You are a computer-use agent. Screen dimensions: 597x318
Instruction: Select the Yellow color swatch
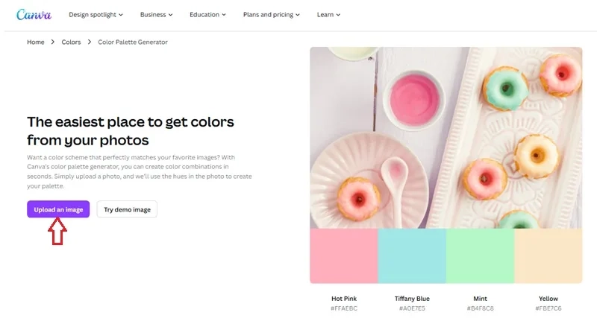(548, 255)
